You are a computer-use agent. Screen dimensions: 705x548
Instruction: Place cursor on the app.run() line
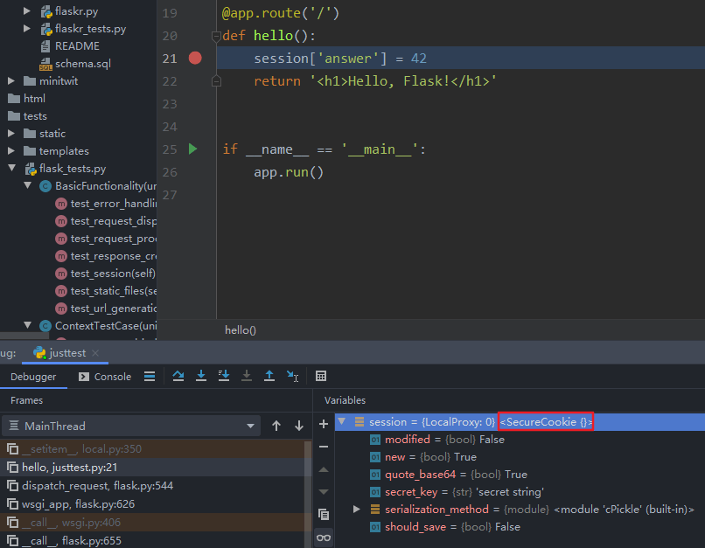288,172
